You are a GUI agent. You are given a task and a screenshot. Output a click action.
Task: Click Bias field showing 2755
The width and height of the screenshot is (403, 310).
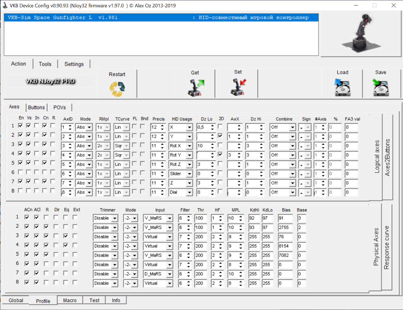285,227
